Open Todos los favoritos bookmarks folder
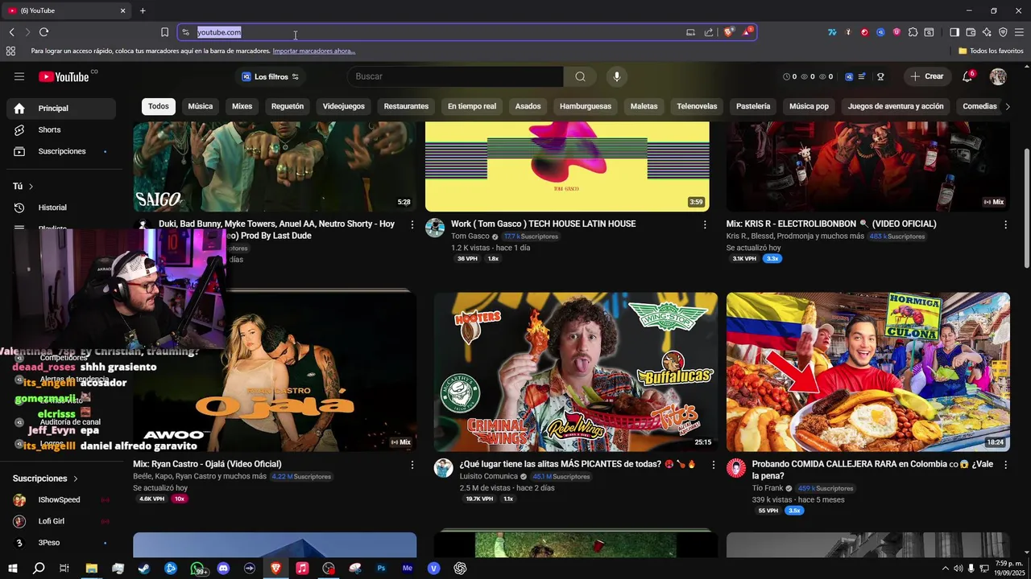 tap(991, 51)
